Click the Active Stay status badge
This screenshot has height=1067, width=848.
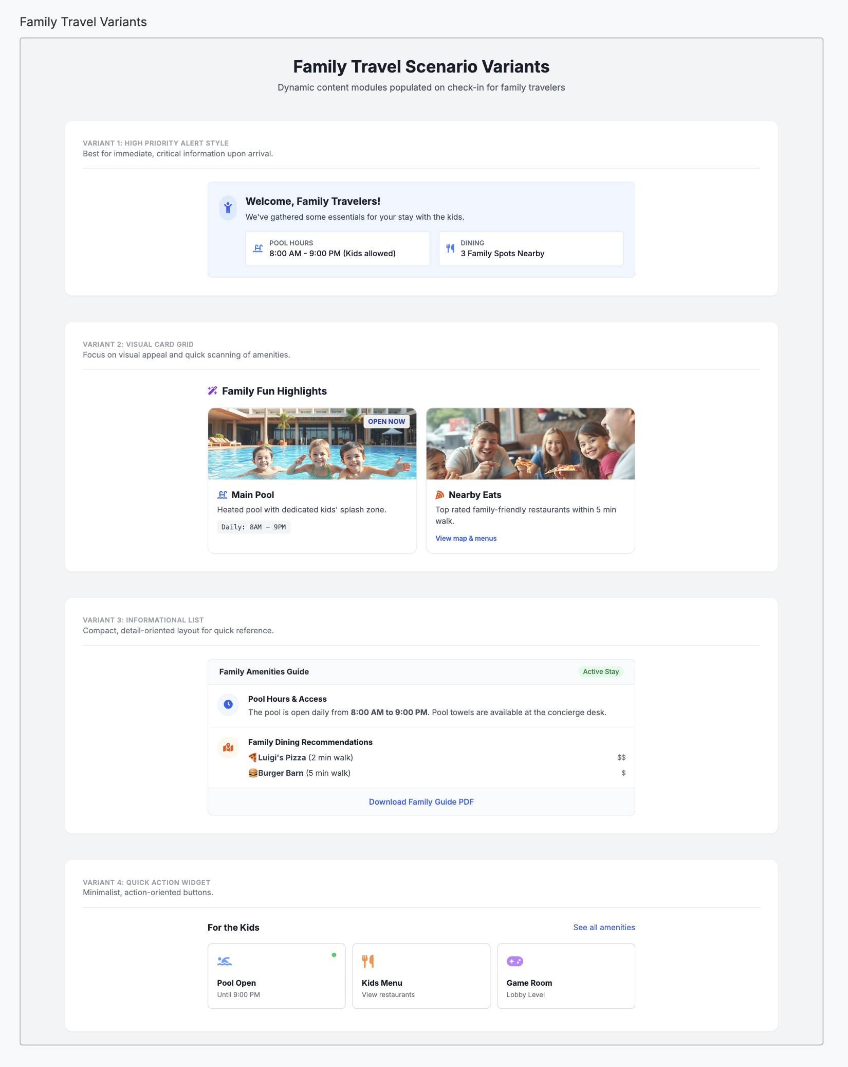601,672
